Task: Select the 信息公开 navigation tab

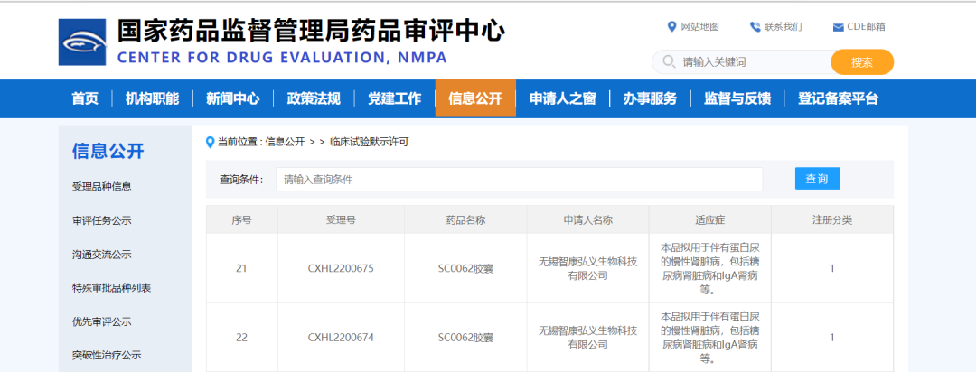Action: tap(474, 98)
